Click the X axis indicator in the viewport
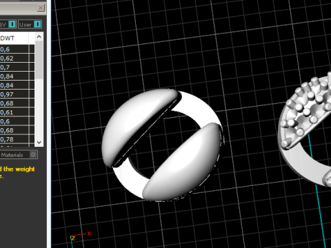 point(89,234)
